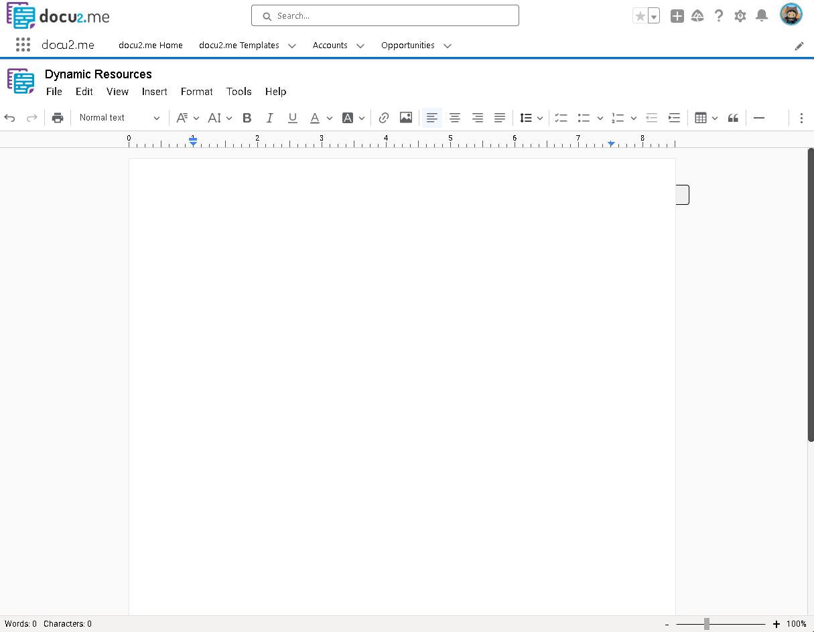This screenshot has height=632, width=814.
Task: Go to docu2.me Home tab
Action: tap(151, 45)
